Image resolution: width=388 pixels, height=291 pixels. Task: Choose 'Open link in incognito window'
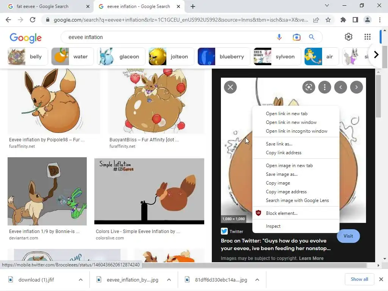tap(296, 131)
